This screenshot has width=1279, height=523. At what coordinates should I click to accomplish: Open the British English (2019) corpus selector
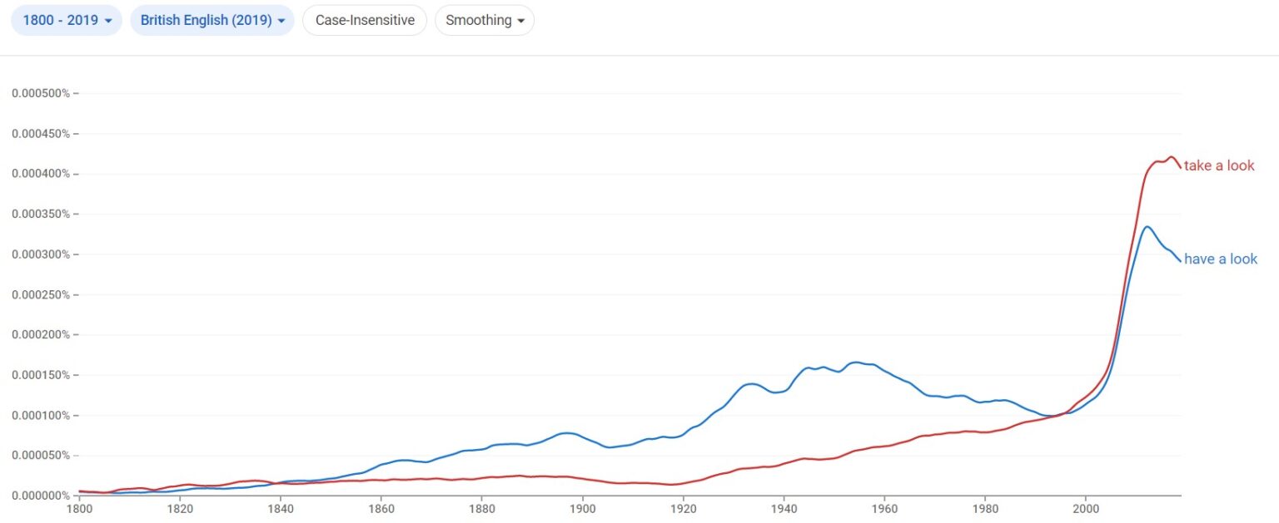pos(211,20)
